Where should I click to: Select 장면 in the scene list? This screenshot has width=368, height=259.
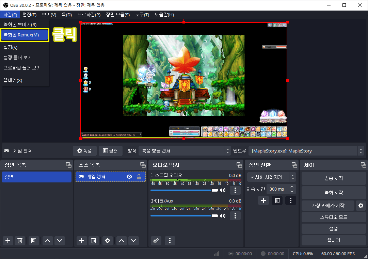pyautogui.click(x=37, y=177)
